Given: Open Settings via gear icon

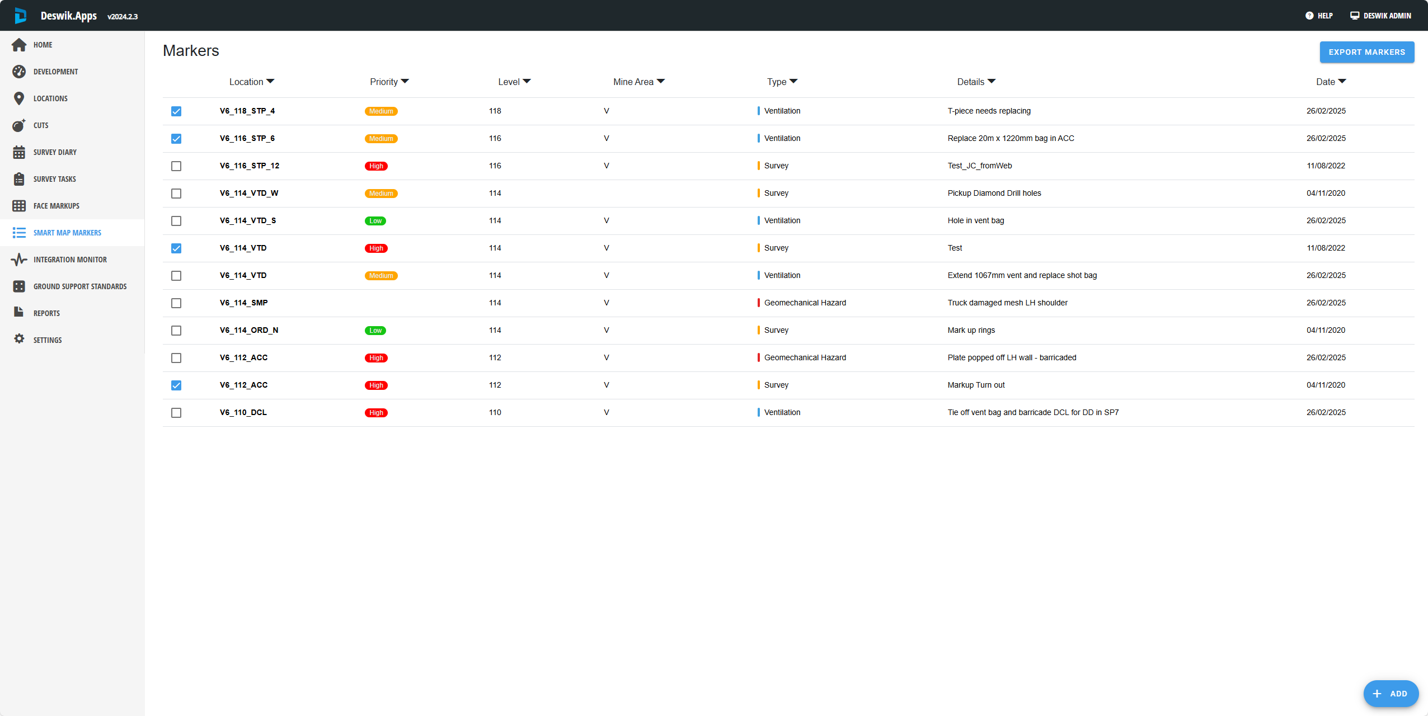Looking at the screenshot, I should pos(19,339).
